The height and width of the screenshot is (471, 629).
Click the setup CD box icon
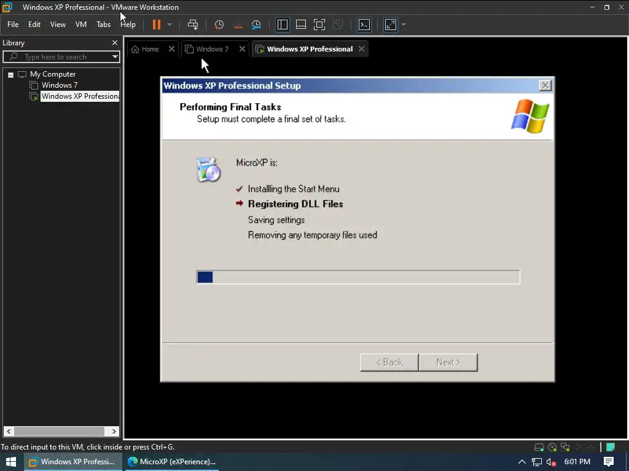(208, 170)
